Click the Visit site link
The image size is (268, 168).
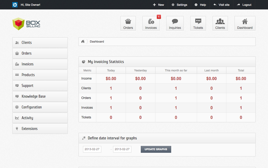click(x=221, y=5)
